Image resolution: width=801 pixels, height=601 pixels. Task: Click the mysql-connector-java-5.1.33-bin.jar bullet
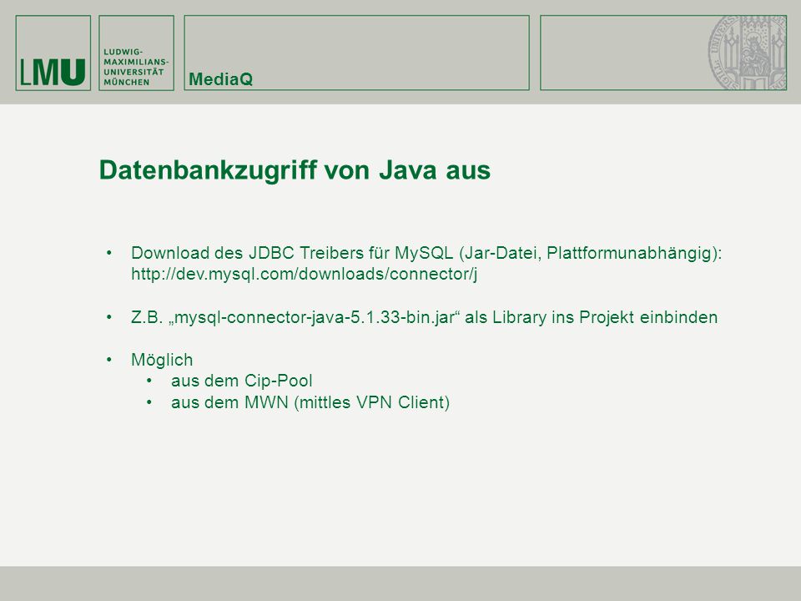click(x=425, y=317)
